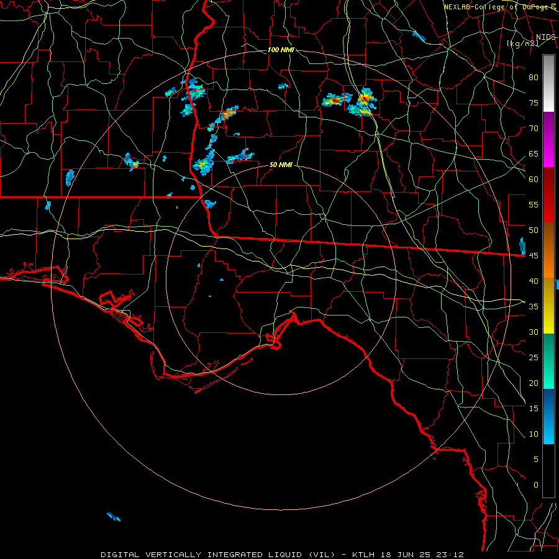Select the "20" scale value
This screenshot has height=559, width=559.
534,383
